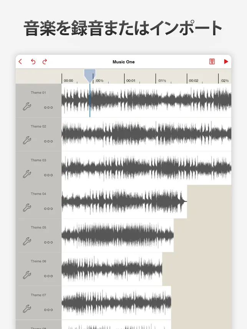
Task: Open Theme 02 wrench settings
Action: pyautogui.click(x=27, y=140)
